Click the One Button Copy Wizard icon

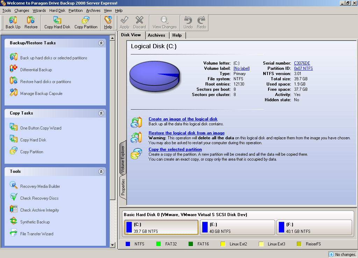(x=14, y=127)
